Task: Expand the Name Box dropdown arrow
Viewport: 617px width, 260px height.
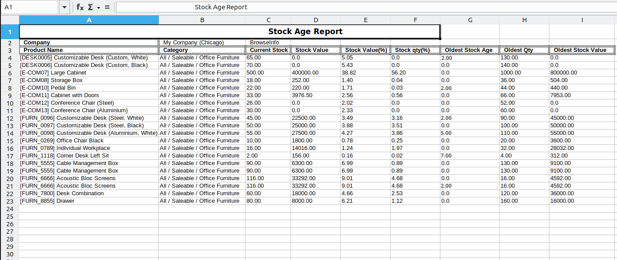Action: (65, 7)
